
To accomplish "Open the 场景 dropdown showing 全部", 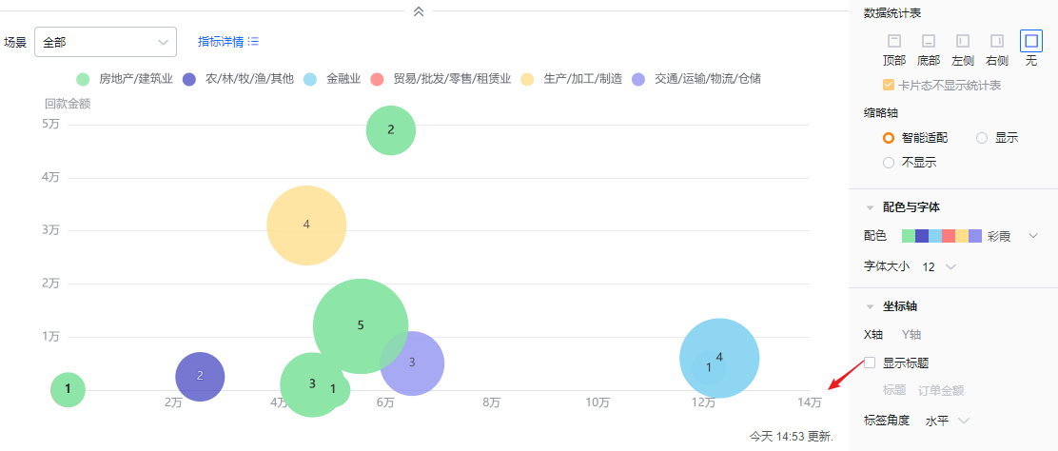I will point(106,42).
